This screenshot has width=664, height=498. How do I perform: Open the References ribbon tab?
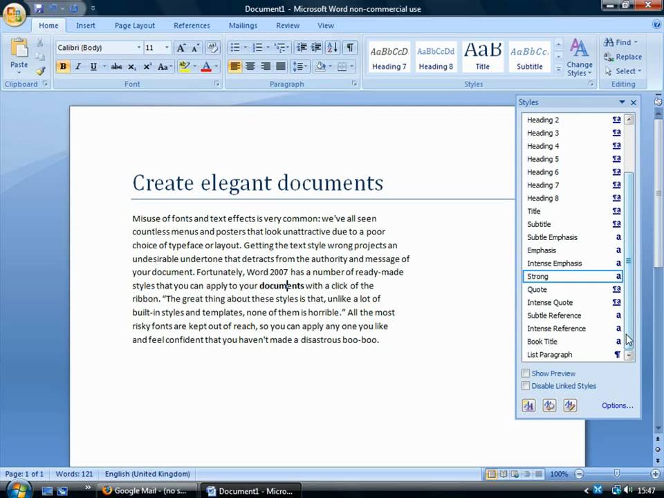pos(192,26)
